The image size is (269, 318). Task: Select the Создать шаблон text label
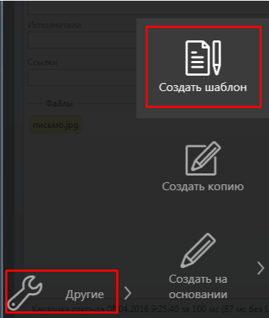[x=203, y=87]
